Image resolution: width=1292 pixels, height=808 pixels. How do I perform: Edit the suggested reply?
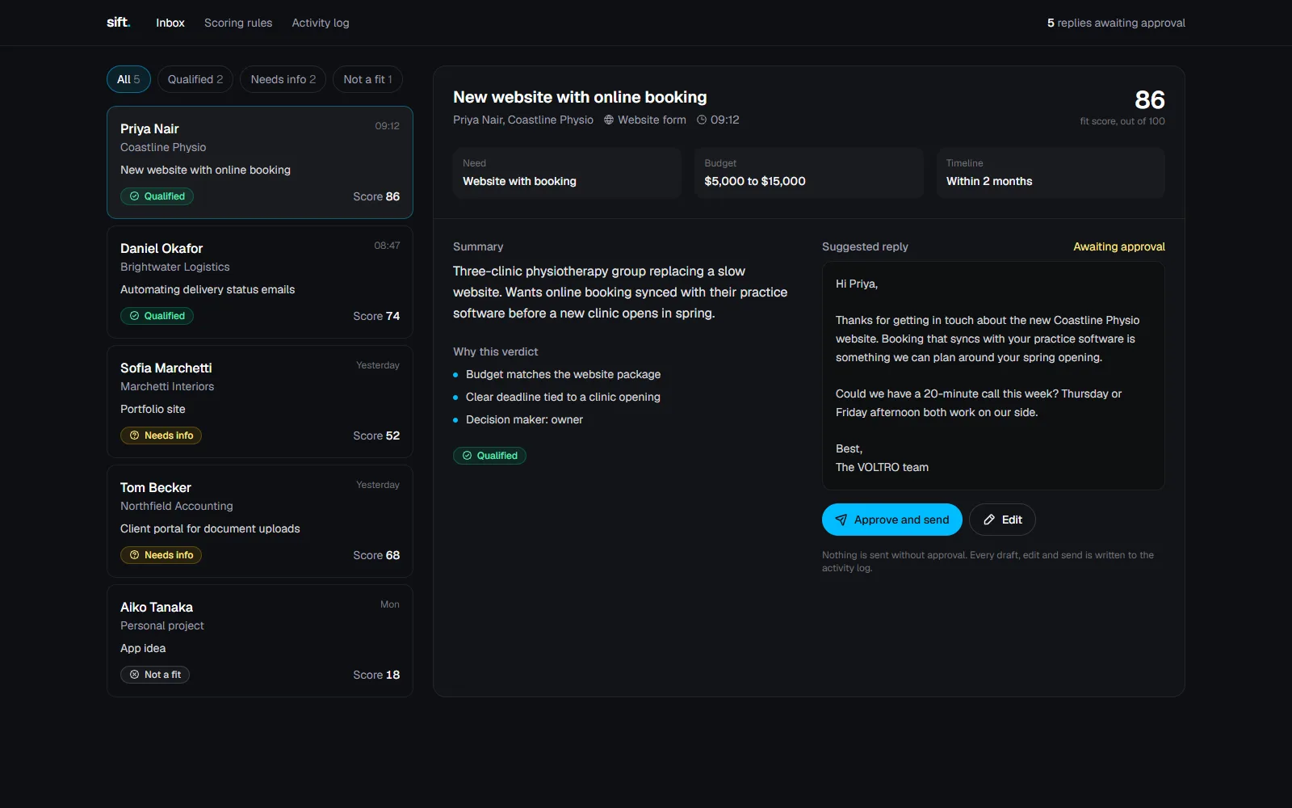(x=1002, y=520)
